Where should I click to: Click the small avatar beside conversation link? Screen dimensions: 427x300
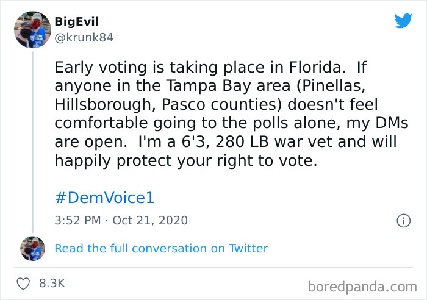click(32, 248)
